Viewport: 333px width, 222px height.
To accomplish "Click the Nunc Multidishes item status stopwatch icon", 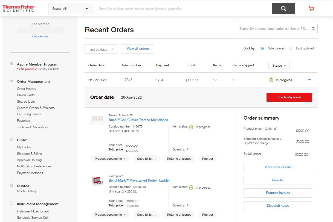I will (191, 127).
